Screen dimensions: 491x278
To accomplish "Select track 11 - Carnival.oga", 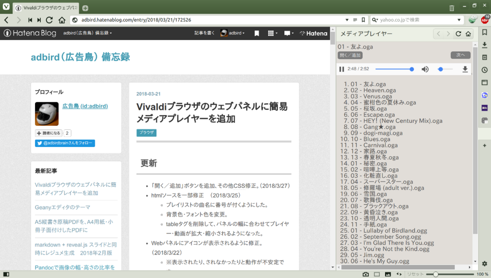I will point(374,145).
